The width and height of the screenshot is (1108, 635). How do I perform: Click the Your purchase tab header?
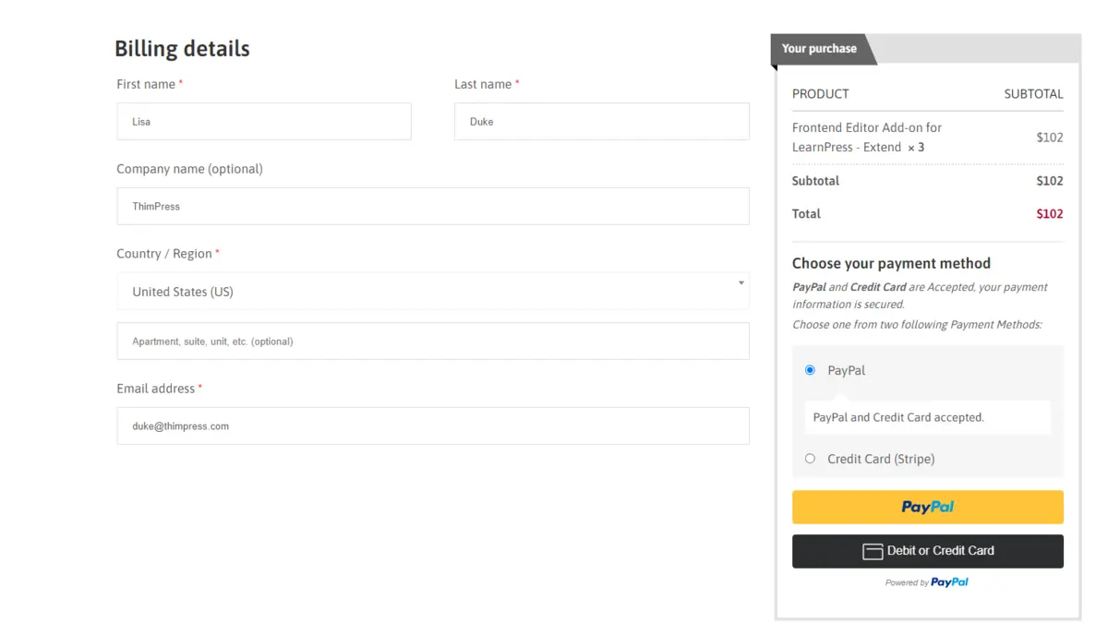coord(820,46)
